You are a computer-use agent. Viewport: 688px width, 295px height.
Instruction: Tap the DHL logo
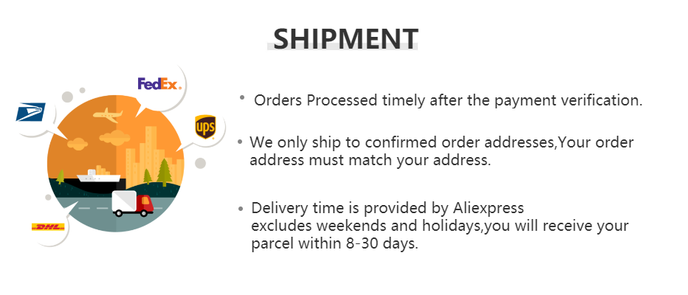tap(49, 226)
